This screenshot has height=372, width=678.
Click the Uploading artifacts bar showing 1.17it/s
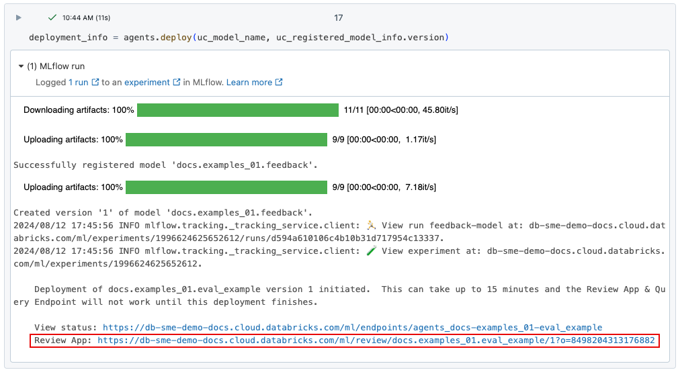pos(226,140)
